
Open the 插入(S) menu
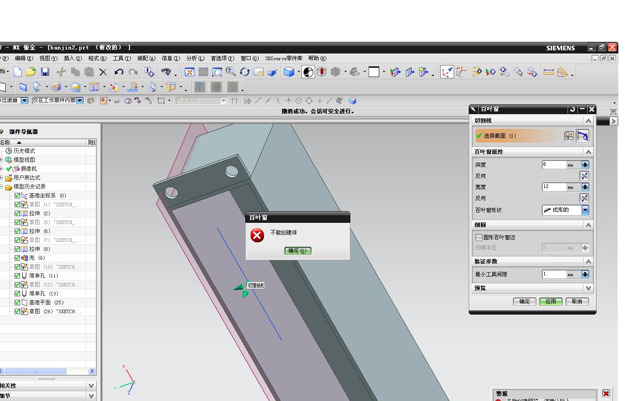(x=73, y=58)
